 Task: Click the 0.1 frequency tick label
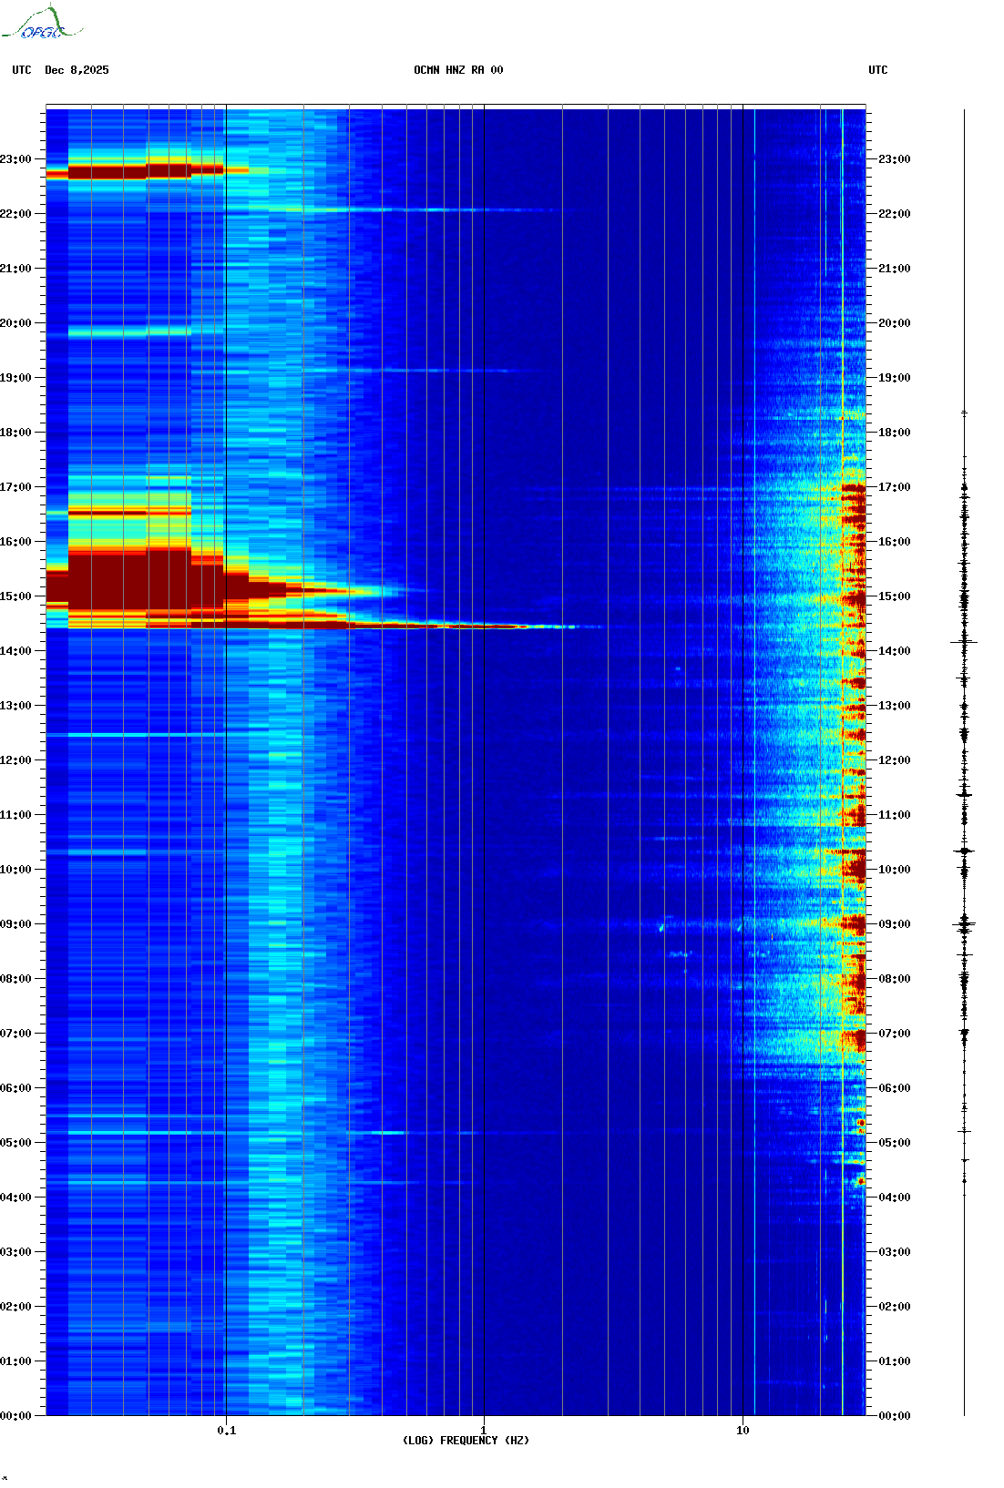[x=226, y=1430]
